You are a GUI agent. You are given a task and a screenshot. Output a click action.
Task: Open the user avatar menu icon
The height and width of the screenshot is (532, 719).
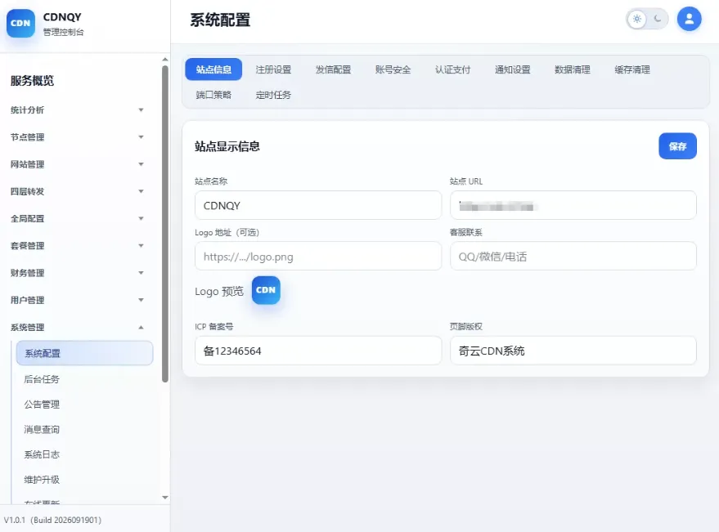[689, 20]
